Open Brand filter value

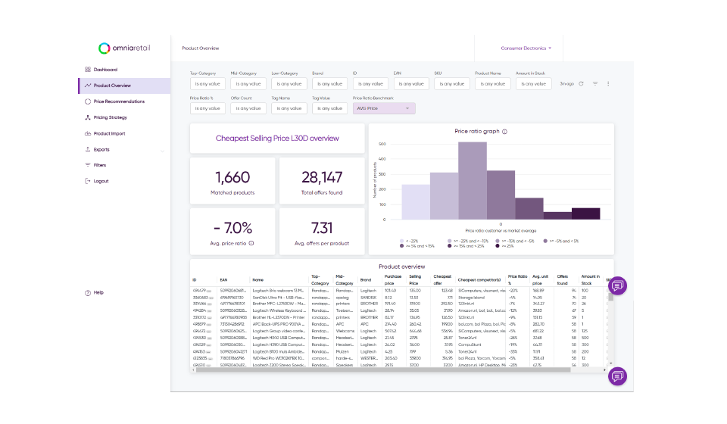click(x=329, y=84)
